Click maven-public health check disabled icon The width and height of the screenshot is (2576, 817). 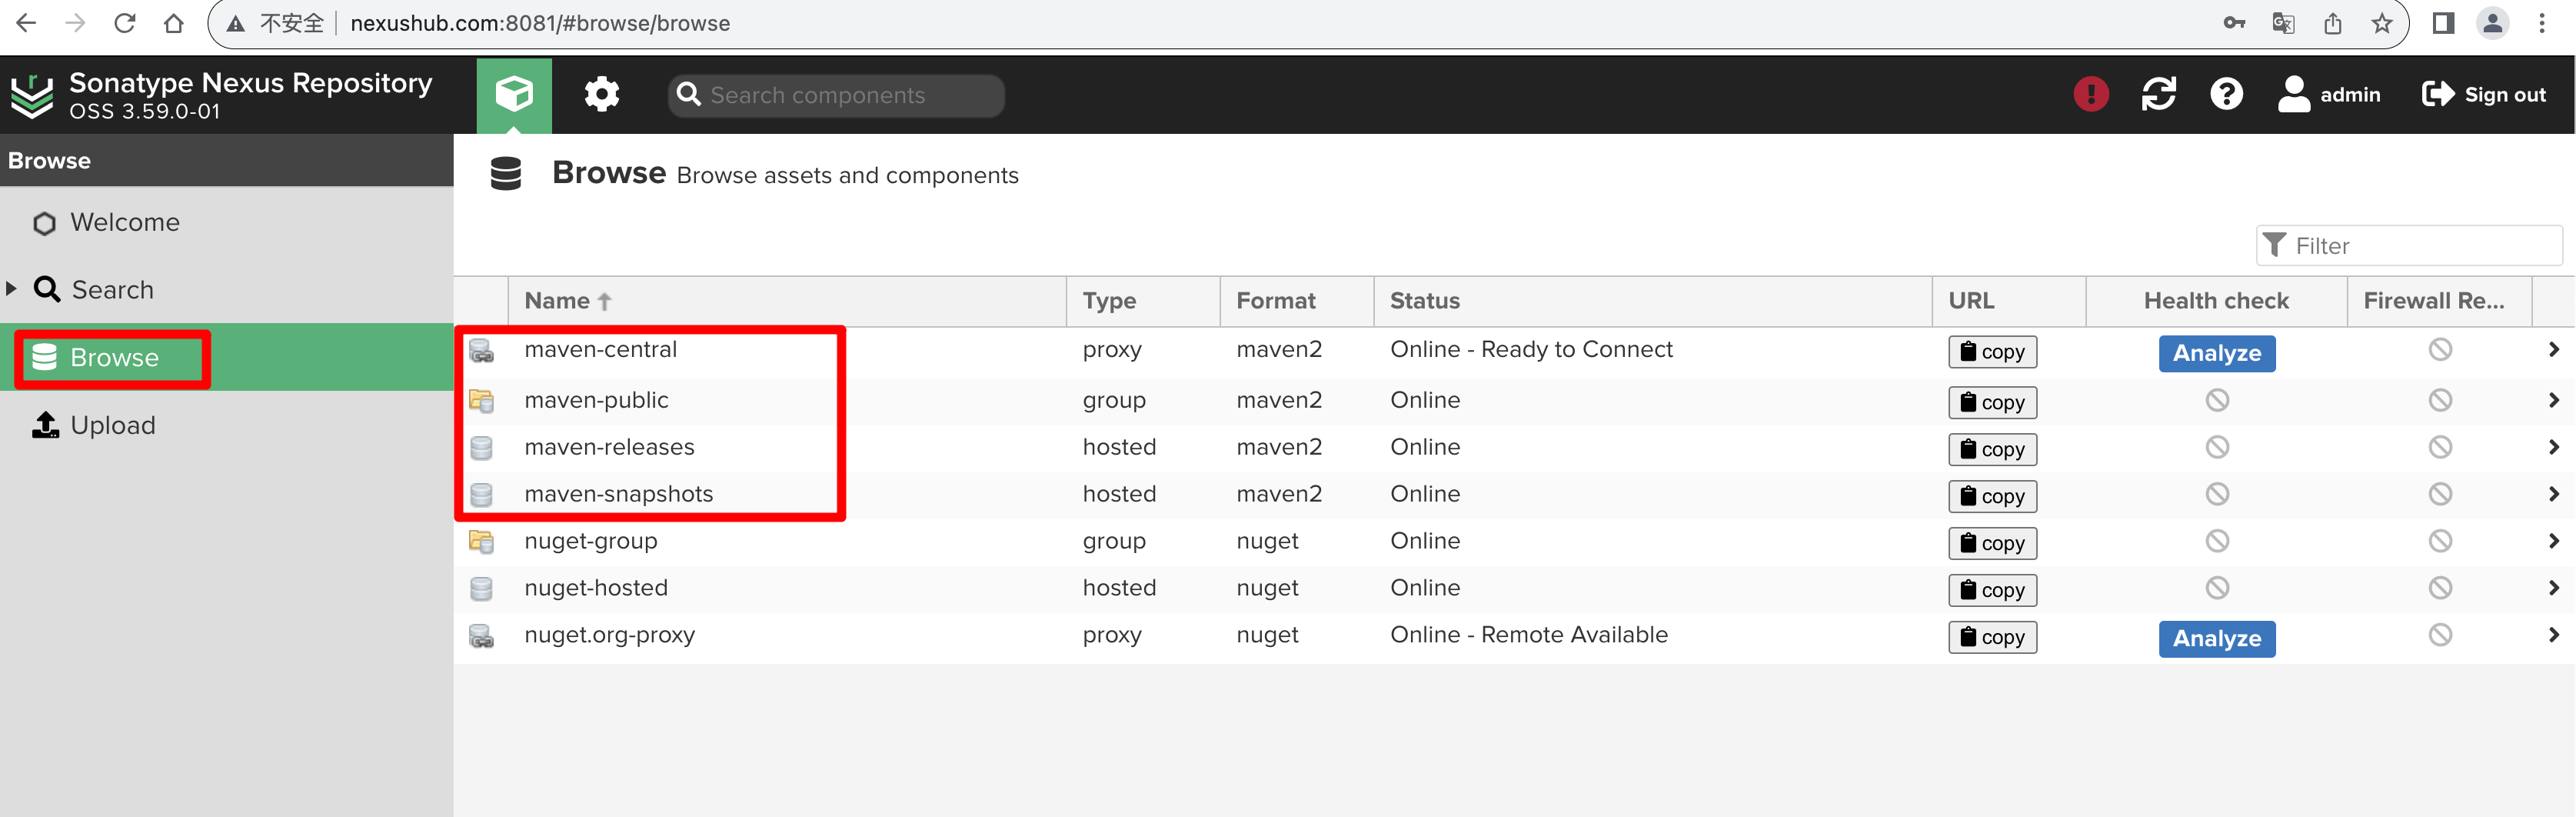coord(2216,401)
